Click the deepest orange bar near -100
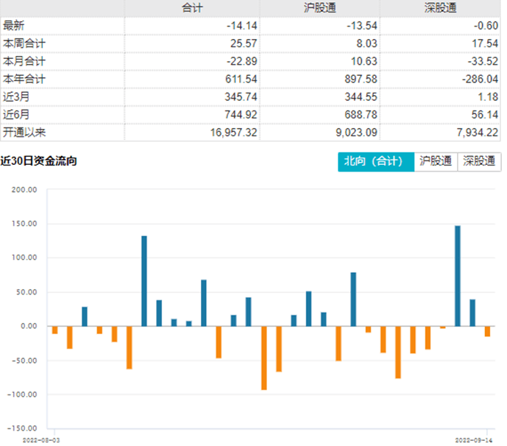This screenshot has width=507, height=446. click(x=264, y=358)
